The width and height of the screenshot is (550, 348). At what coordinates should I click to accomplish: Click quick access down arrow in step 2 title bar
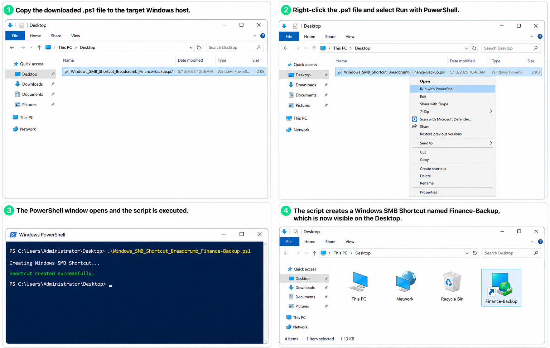(x=284, y=26)
